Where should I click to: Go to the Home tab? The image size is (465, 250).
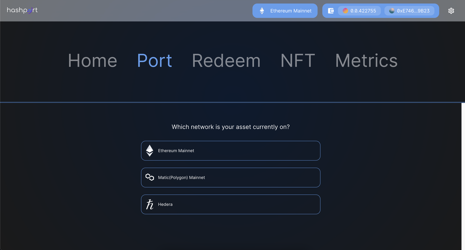pos(92,61)
